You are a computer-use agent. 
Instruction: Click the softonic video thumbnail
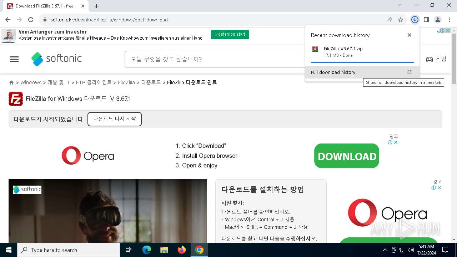pos(107,211)
